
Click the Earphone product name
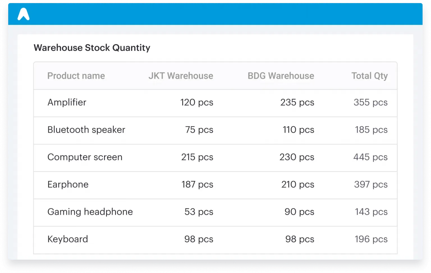(68, 185)
